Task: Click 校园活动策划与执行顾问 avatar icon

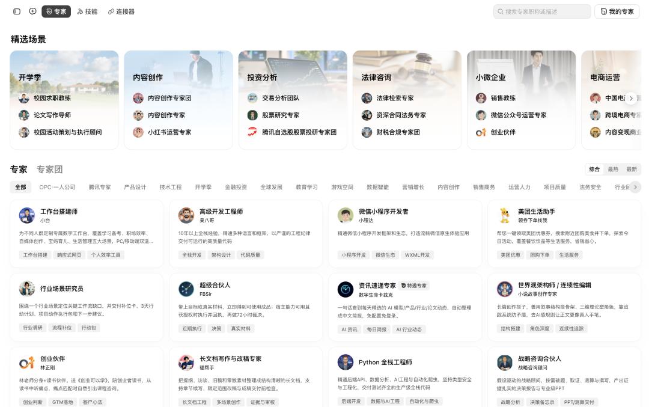Action: click(x=24, y=132)
